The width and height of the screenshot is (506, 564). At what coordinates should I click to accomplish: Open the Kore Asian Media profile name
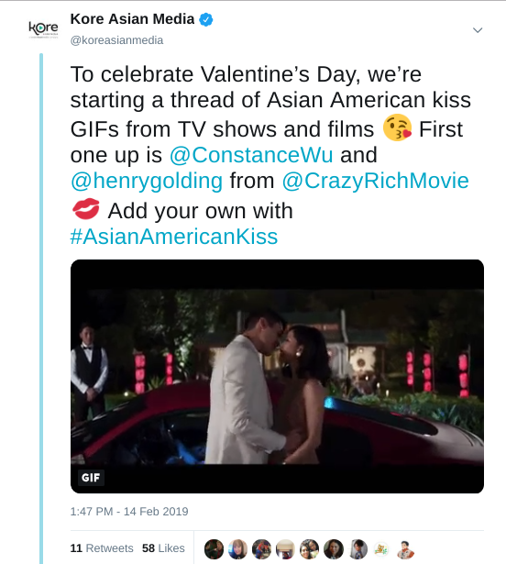click(132, 19)
